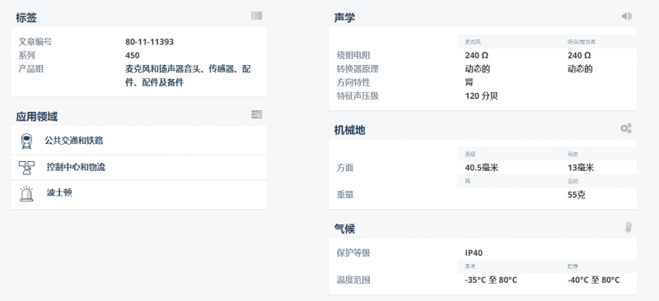659x301 pixels.
Task: Click the 40.5毫米 diameter value
Action: tap(482, 168)
